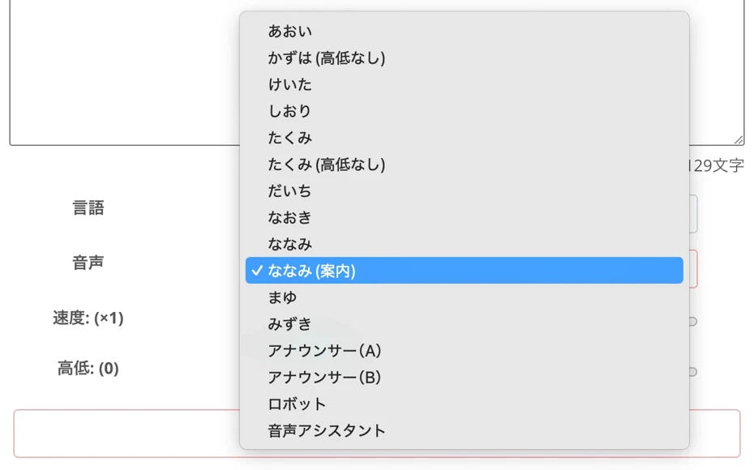Select the たくみ voice
The height and width of the screenshot is (470, 754).
tap(288, 137)
